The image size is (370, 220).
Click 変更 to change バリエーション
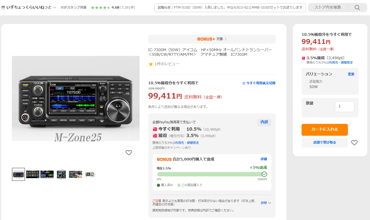(351, 74)
